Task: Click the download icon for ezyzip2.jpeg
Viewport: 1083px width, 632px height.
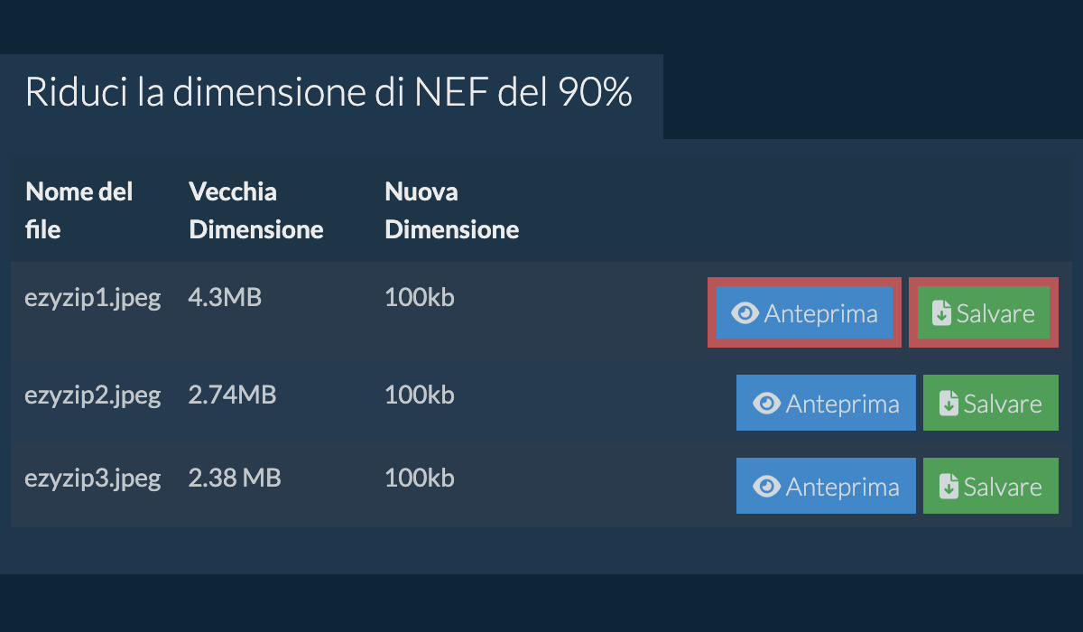Action: [x=949, y=404]
